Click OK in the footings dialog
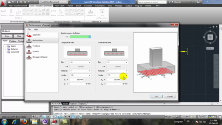 coord(156,97)
